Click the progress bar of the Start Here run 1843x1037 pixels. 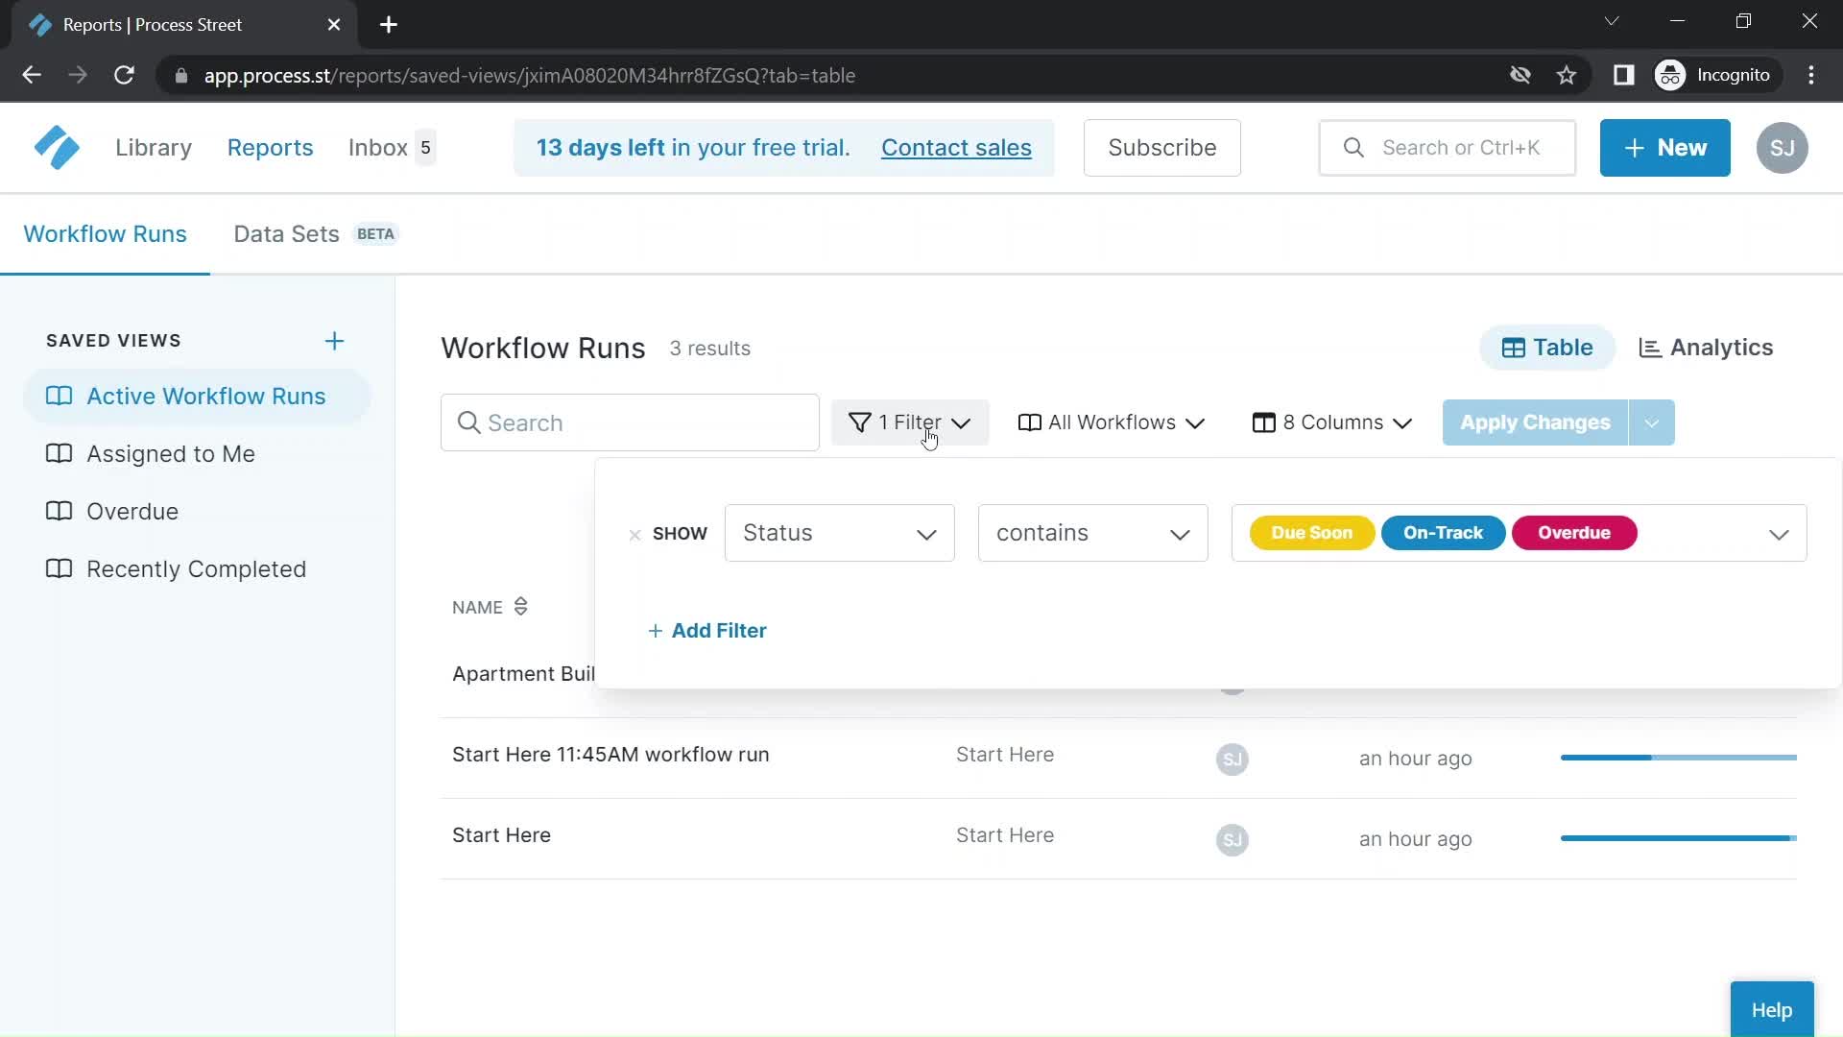[x=1678, y=838]
